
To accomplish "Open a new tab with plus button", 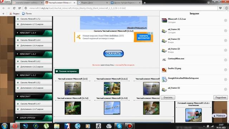I will click(145, 3).
